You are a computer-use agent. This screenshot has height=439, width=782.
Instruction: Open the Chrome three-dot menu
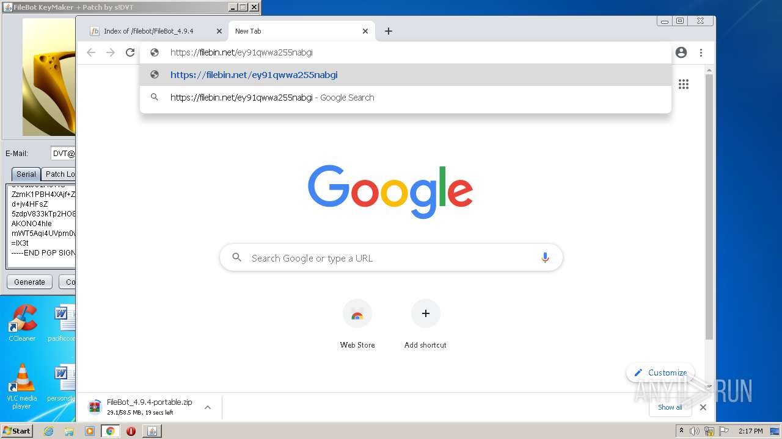click(701, 52)
